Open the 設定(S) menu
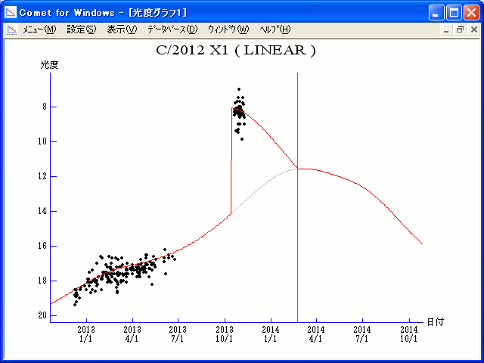484x363 pixels. (82, 29)
